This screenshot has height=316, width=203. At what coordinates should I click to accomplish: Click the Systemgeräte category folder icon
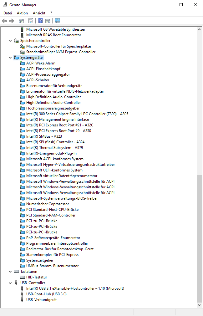[16, 58]
